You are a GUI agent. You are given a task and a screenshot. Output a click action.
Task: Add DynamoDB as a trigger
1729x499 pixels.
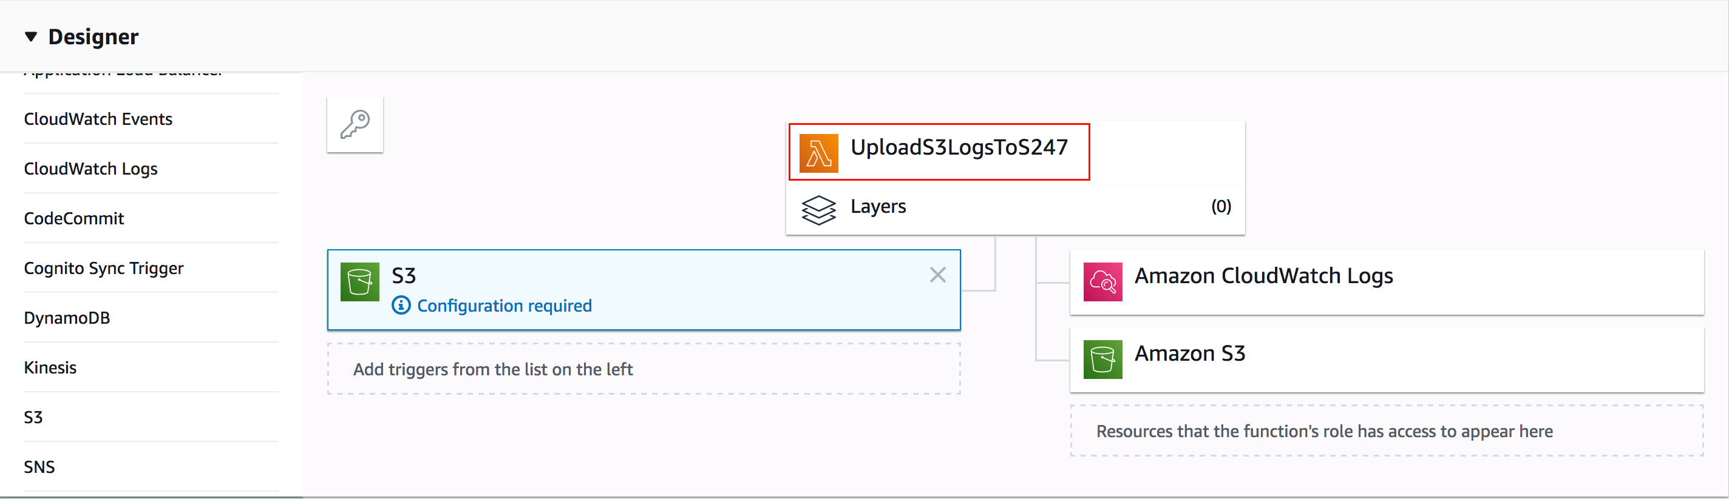(66, 317)
